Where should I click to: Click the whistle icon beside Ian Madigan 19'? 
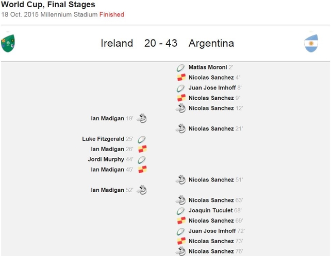pos(142,118)
